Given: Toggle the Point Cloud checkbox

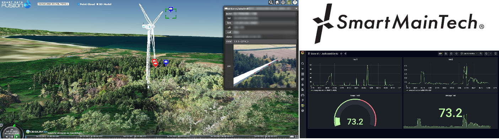Looking at the screenshot, I should point(78,4).
